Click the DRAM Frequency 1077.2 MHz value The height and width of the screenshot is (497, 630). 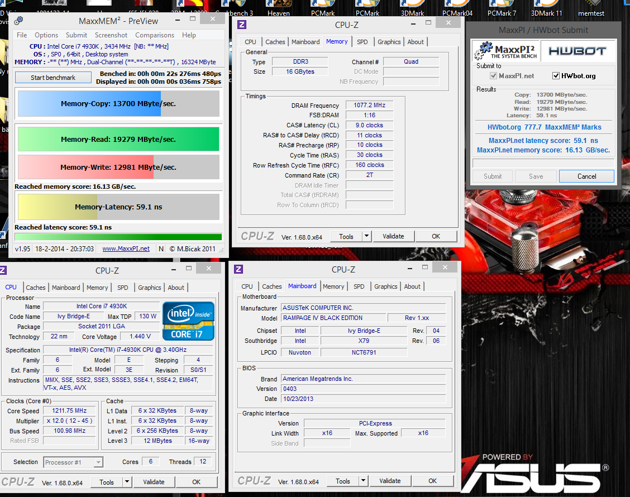[x=369, y=106]
